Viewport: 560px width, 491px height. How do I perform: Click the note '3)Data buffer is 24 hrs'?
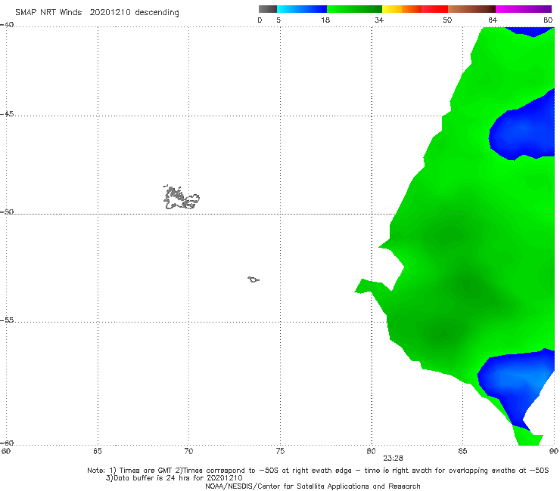[174, 478]
